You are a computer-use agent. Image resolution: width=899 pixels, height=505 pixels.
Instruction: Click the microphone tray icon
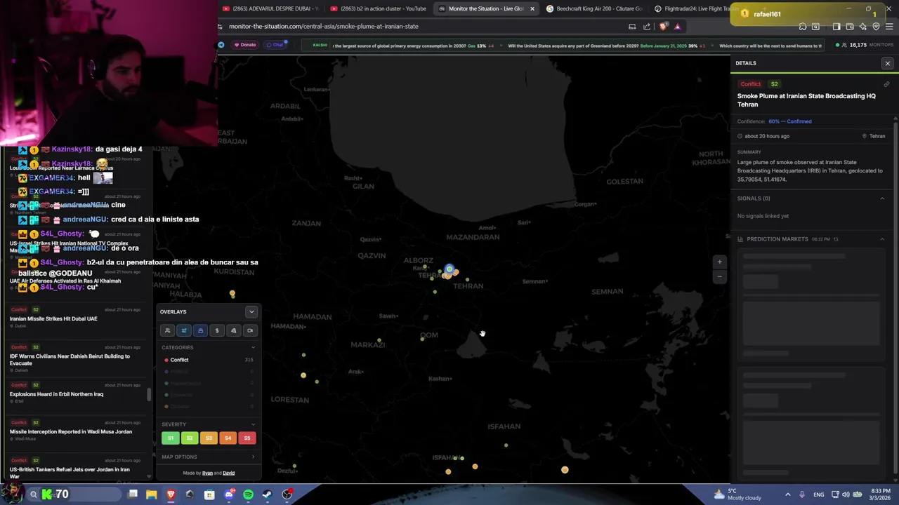coord(801,494)
